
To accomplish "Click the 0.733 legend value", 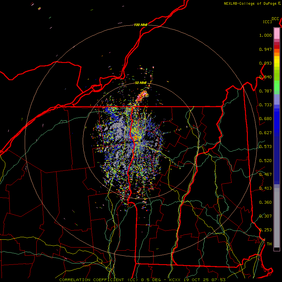I will click(x=265, y=105).
